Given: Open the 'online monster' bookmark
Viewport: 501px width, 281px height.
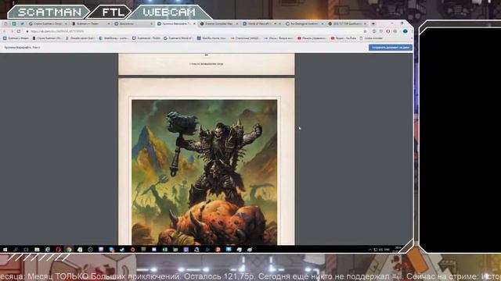Looking at the screenshot, I should click(x=371, y=38).
